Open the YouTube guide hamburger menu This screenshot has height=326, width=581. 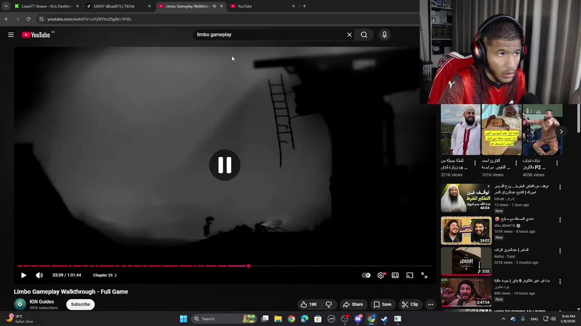[x=11, y=35]
